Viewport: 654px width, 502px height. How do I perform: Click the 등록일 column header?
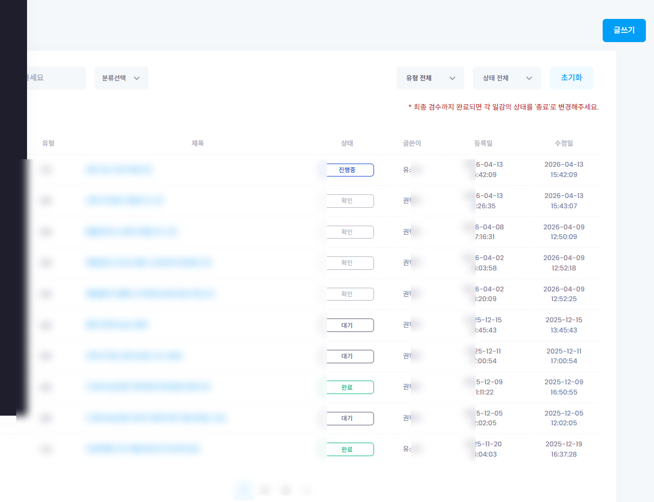coord(483,144)
